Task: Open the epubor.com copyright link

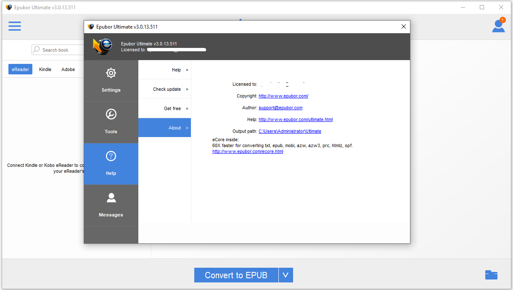Action: (x=283, y=96)
